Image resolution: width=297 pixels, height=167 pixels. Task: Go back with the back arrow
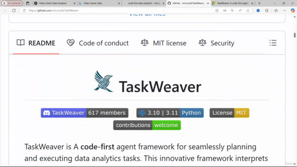tap(5, 10)
